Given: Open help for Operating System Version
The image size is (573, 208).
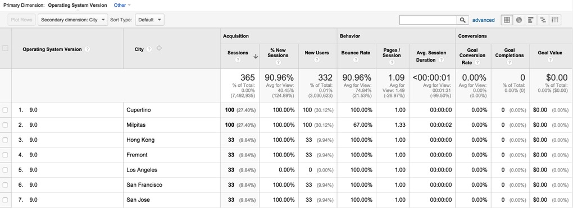Looking at the screenshot, I should point(87,49).
